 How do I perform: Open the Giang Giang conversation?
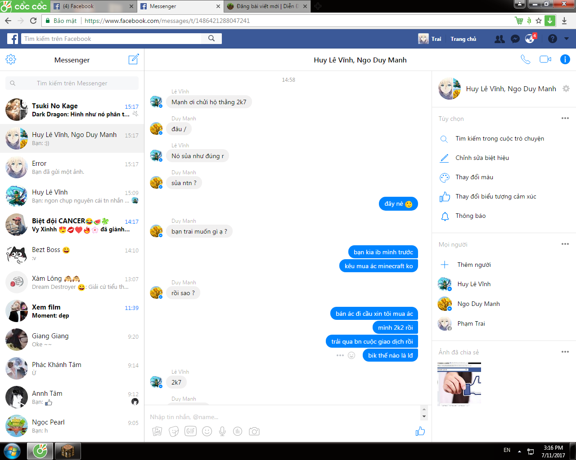pyautogui.click(x=72, y=340)
